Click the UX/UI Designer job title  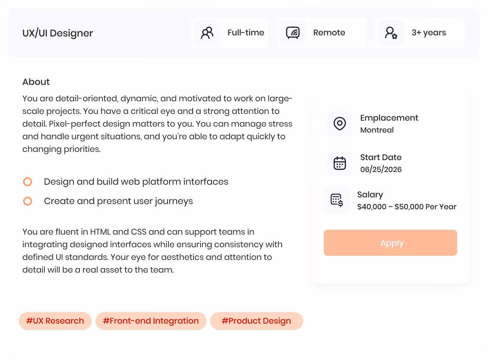click(x=58, y=33)
